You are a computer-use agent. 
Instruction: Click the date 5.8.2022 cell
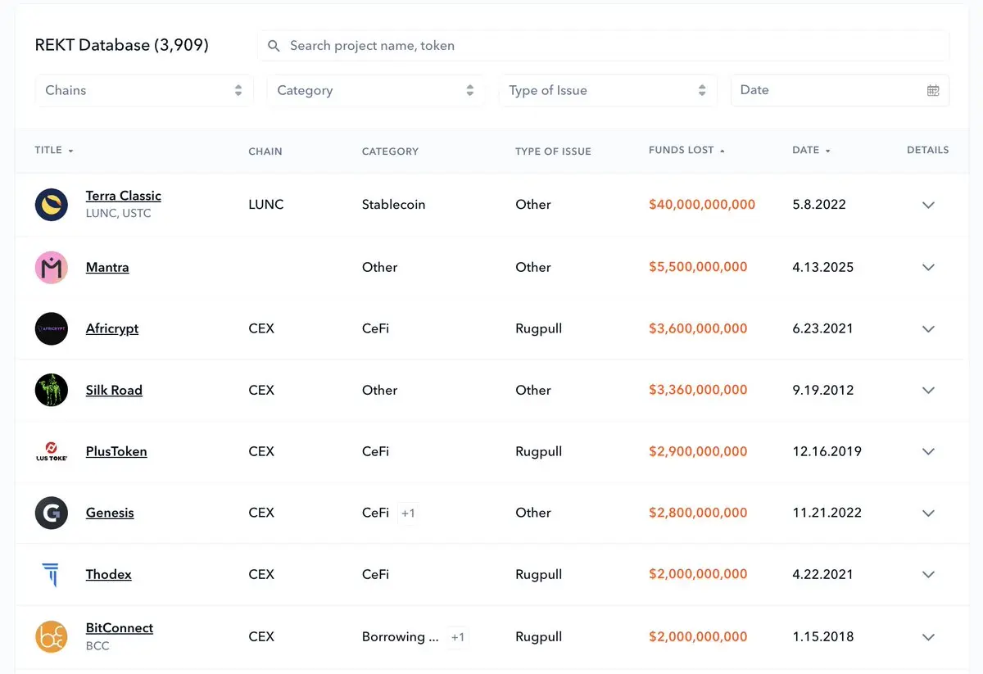[x=819, y=205]
